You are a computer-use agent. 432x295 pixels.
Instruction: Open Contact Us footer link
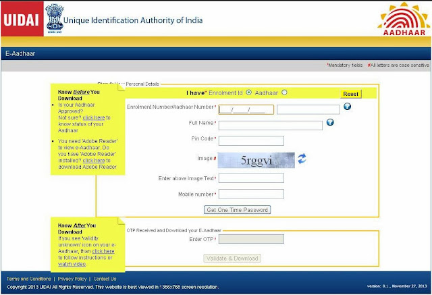[105, 279]
